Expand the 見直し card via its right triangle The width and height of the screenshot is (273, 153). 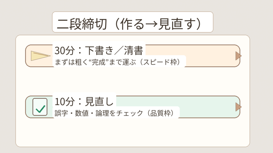[x=238, y=107]
